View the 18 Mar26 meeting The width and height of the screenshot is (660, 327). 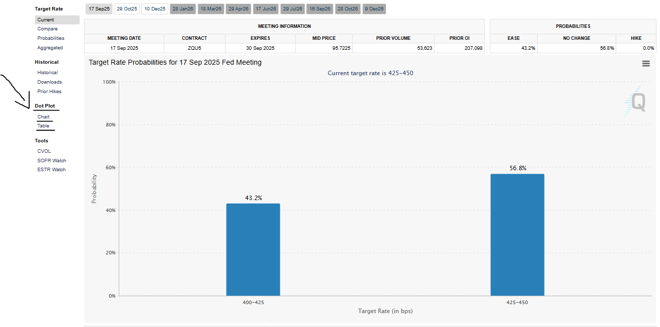click(211, 8)
